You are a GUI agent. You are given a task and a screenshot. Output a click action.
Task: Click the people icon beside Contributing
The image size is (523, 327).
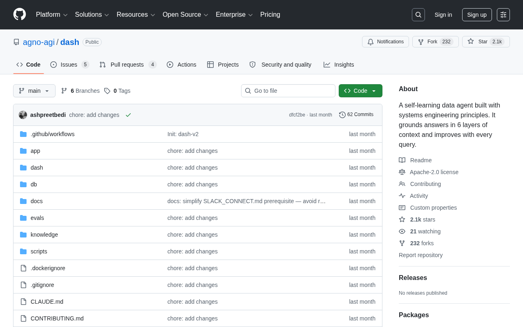(402, 184)
